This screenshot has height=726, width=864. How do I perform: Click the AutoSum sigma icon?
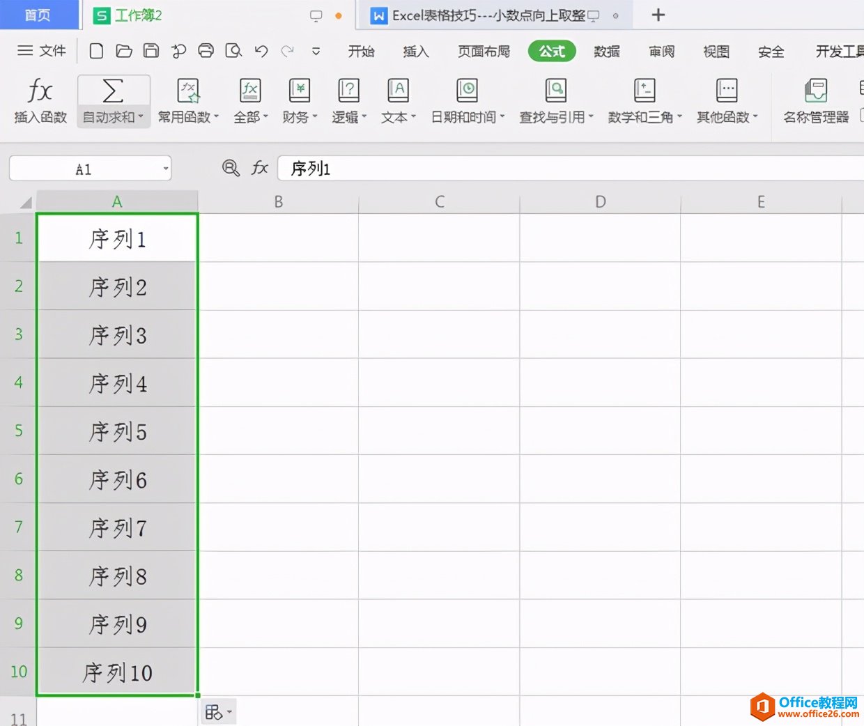[113, 91]
